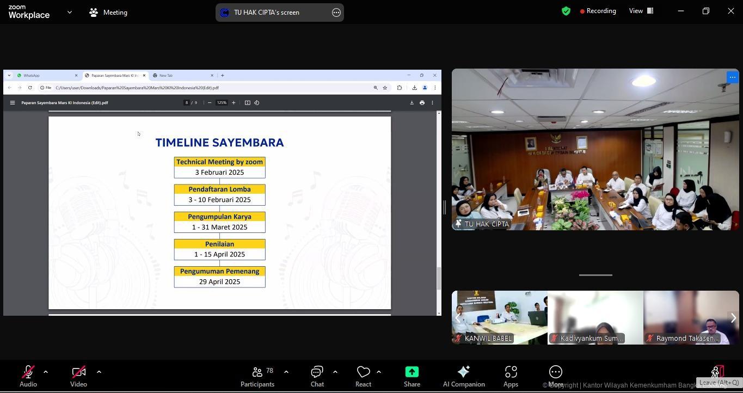Toggle the PDF sidebar hamburger menu
Screen dimensions: 743x393
[12, 102]
